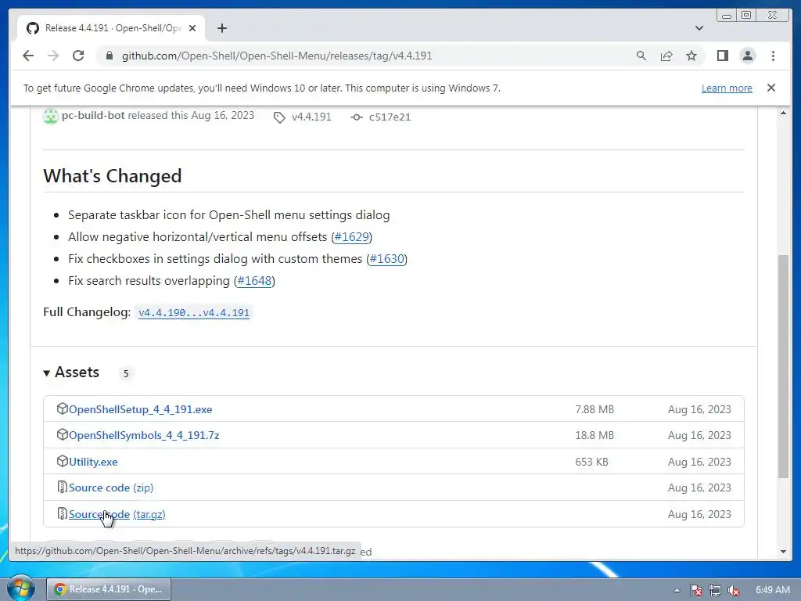
Task: Open a new tab with the plus button
Action: pos(221,28)
